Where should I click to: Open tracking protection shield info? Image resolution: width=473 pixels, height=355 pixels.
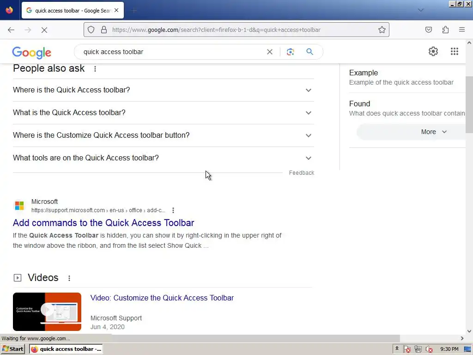point(91,30)
